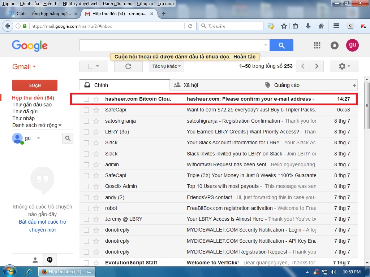Screen dimensions: 370x277
Task: Show search options arrow in Gmail search
Action: 266,45
